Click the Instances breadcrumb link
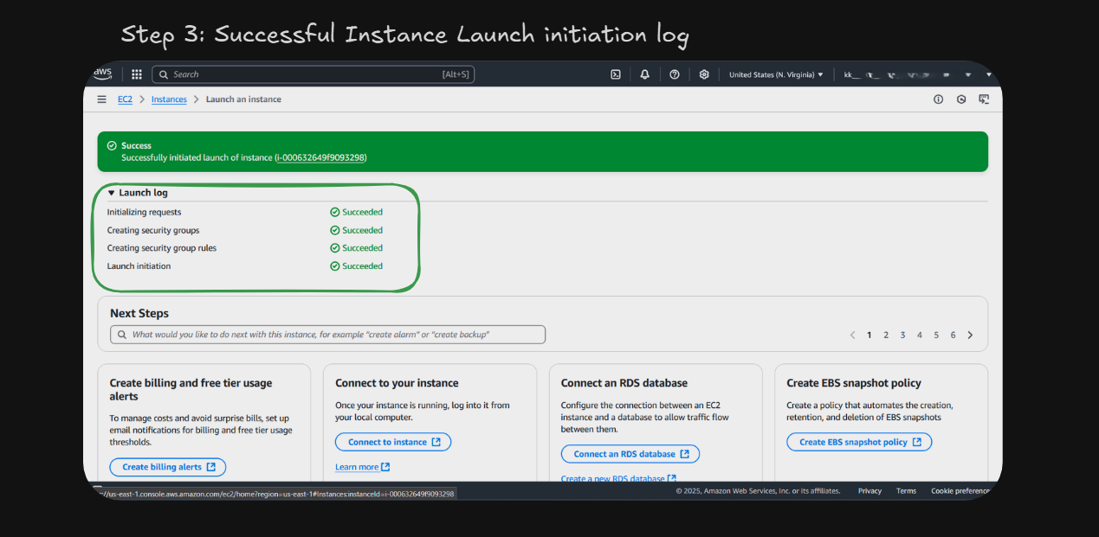This screenshot has height=537, width=1099. click(x=169, y=99)
